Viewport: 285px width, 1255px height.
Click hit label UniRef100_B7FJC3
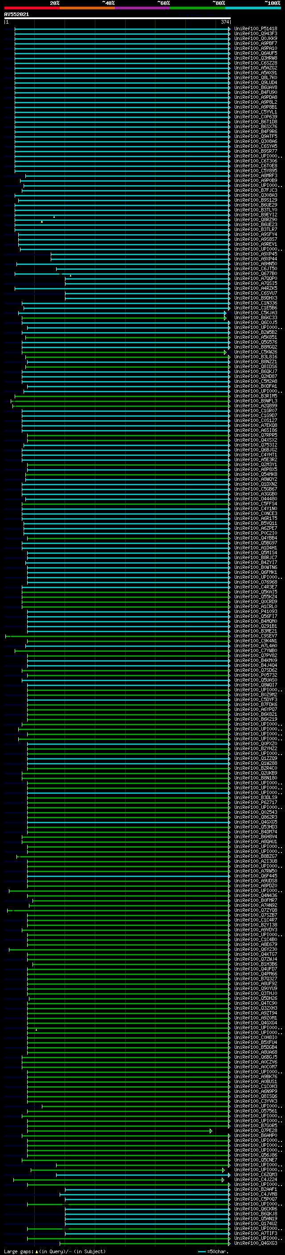coord(256,191)
